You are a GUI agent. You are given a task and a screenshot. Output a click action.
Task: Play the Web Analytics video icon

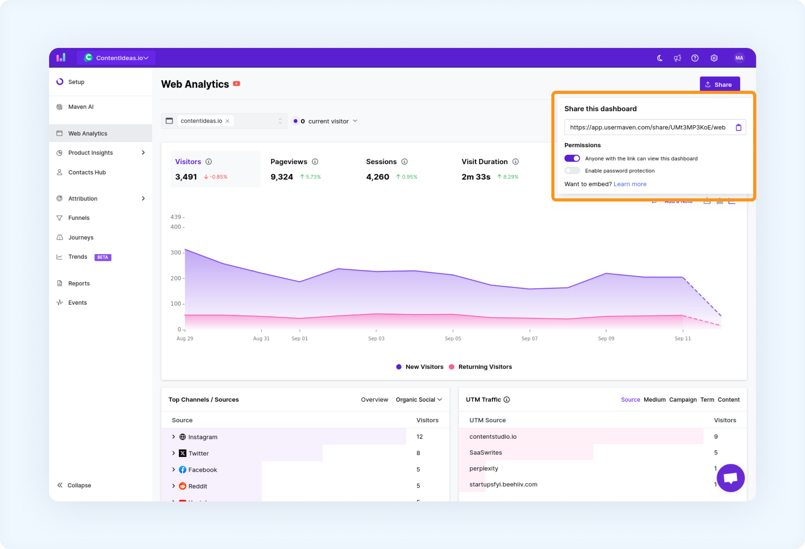click(237, 84)
